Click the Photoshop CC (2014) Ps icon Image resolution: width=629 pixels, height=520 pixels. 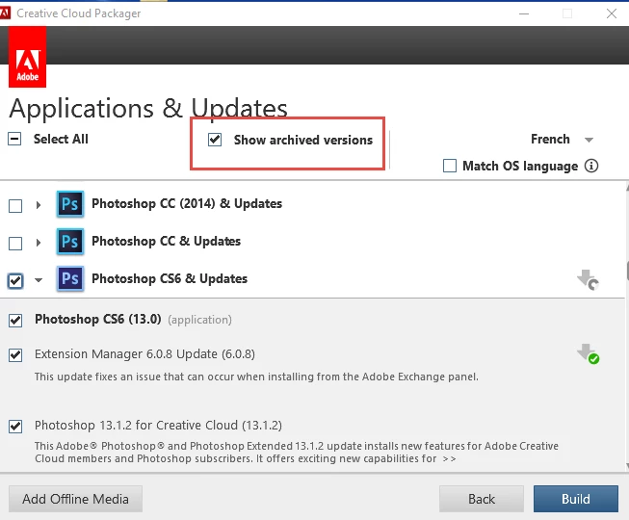click(x=70, y=204)
